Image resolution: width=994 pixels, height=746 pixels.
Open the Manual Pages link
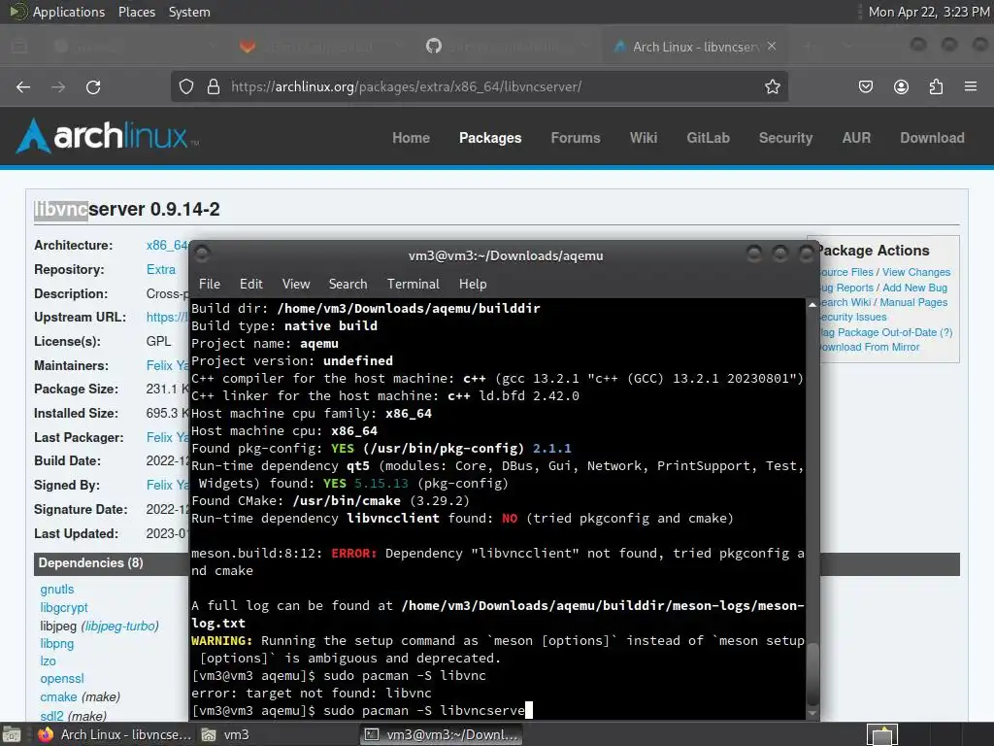point(913,303)
